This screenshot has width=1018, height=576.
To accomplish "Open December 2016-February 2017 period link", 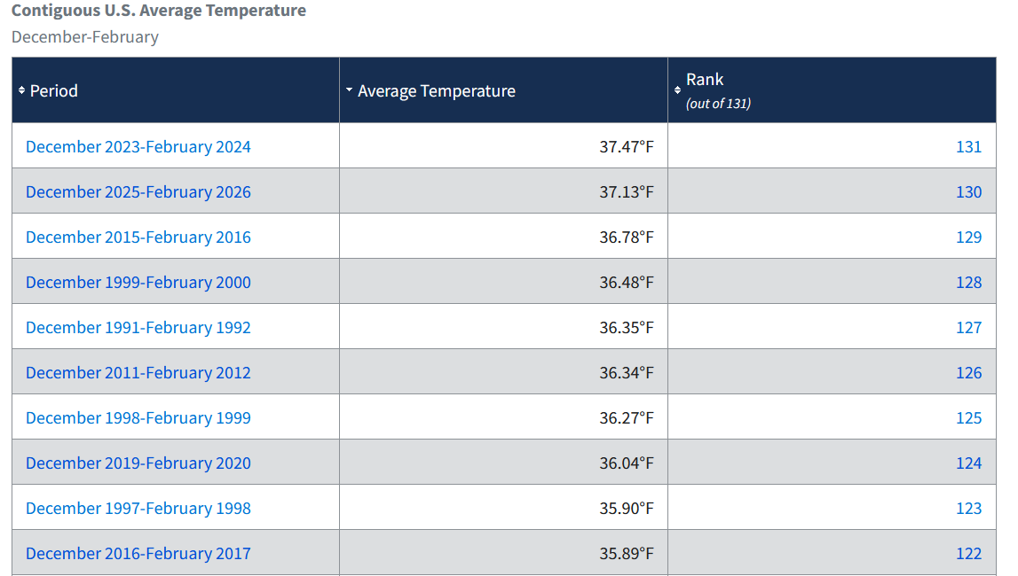I will click(138, 554).
